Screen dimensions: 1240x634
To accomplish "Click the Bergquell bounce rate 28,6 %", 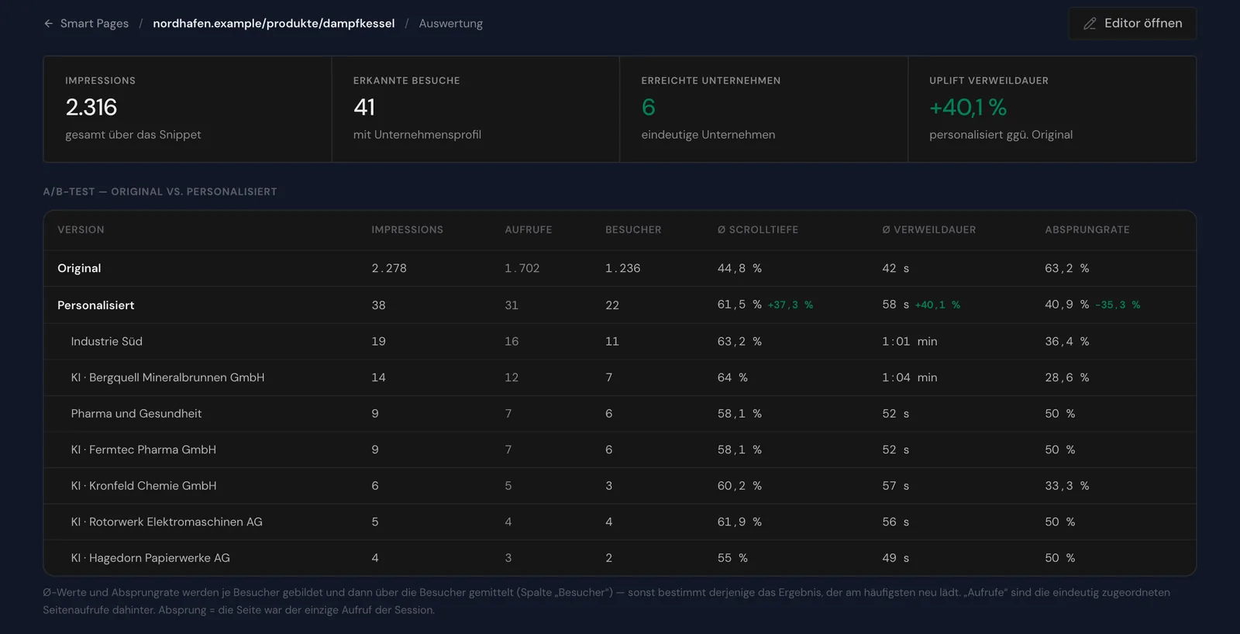I will coord(1067,377).
